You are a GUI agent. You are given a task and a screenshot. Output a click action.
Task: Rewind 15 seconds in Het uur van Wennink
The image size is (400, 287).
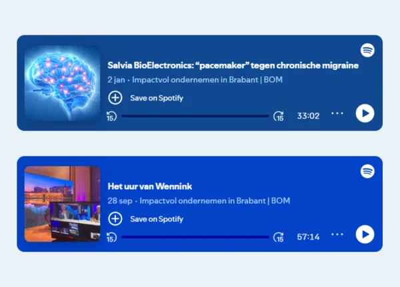(x=111, y=237)
